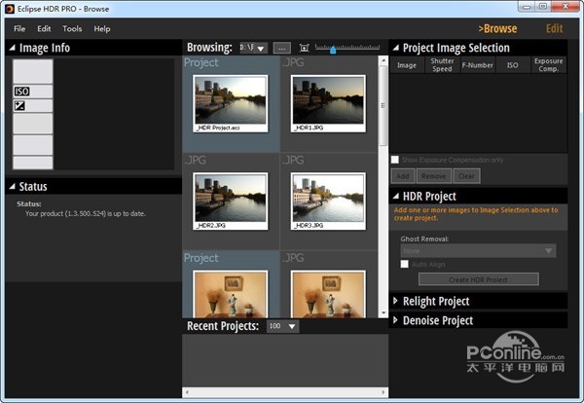This screenshot has width=584, height=403.
Task: Open the Tools menu
Action: click(x=72, y=29)
